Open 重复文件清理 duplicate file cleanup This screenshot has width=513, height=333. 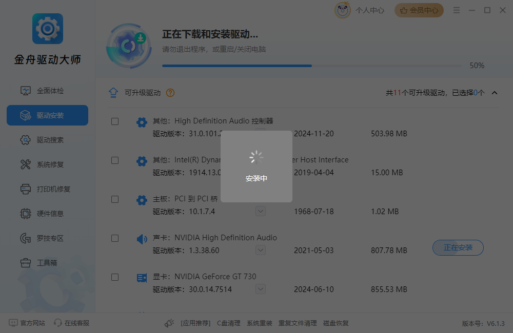(x=298, y=323)
